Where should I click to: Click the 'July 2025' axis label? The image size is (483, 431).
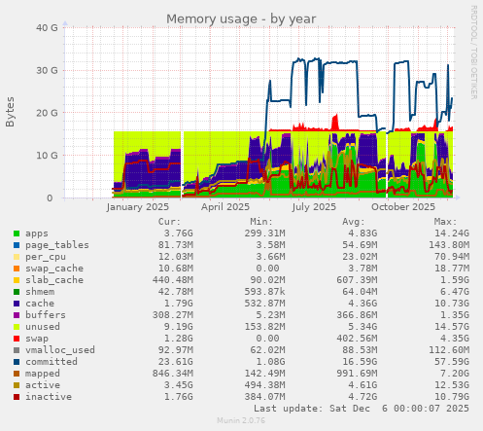pyautogui.click(x=314, y=207)
